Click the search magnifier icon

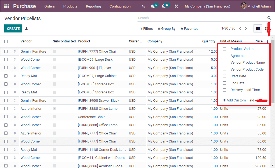[269, 18]
